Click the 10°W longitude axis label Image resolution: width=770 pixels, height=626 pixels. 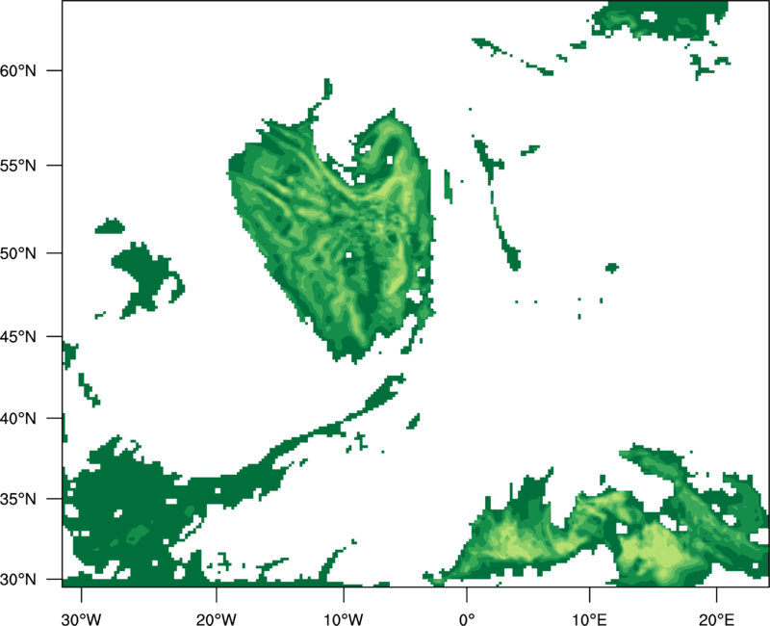coord(344,619)
